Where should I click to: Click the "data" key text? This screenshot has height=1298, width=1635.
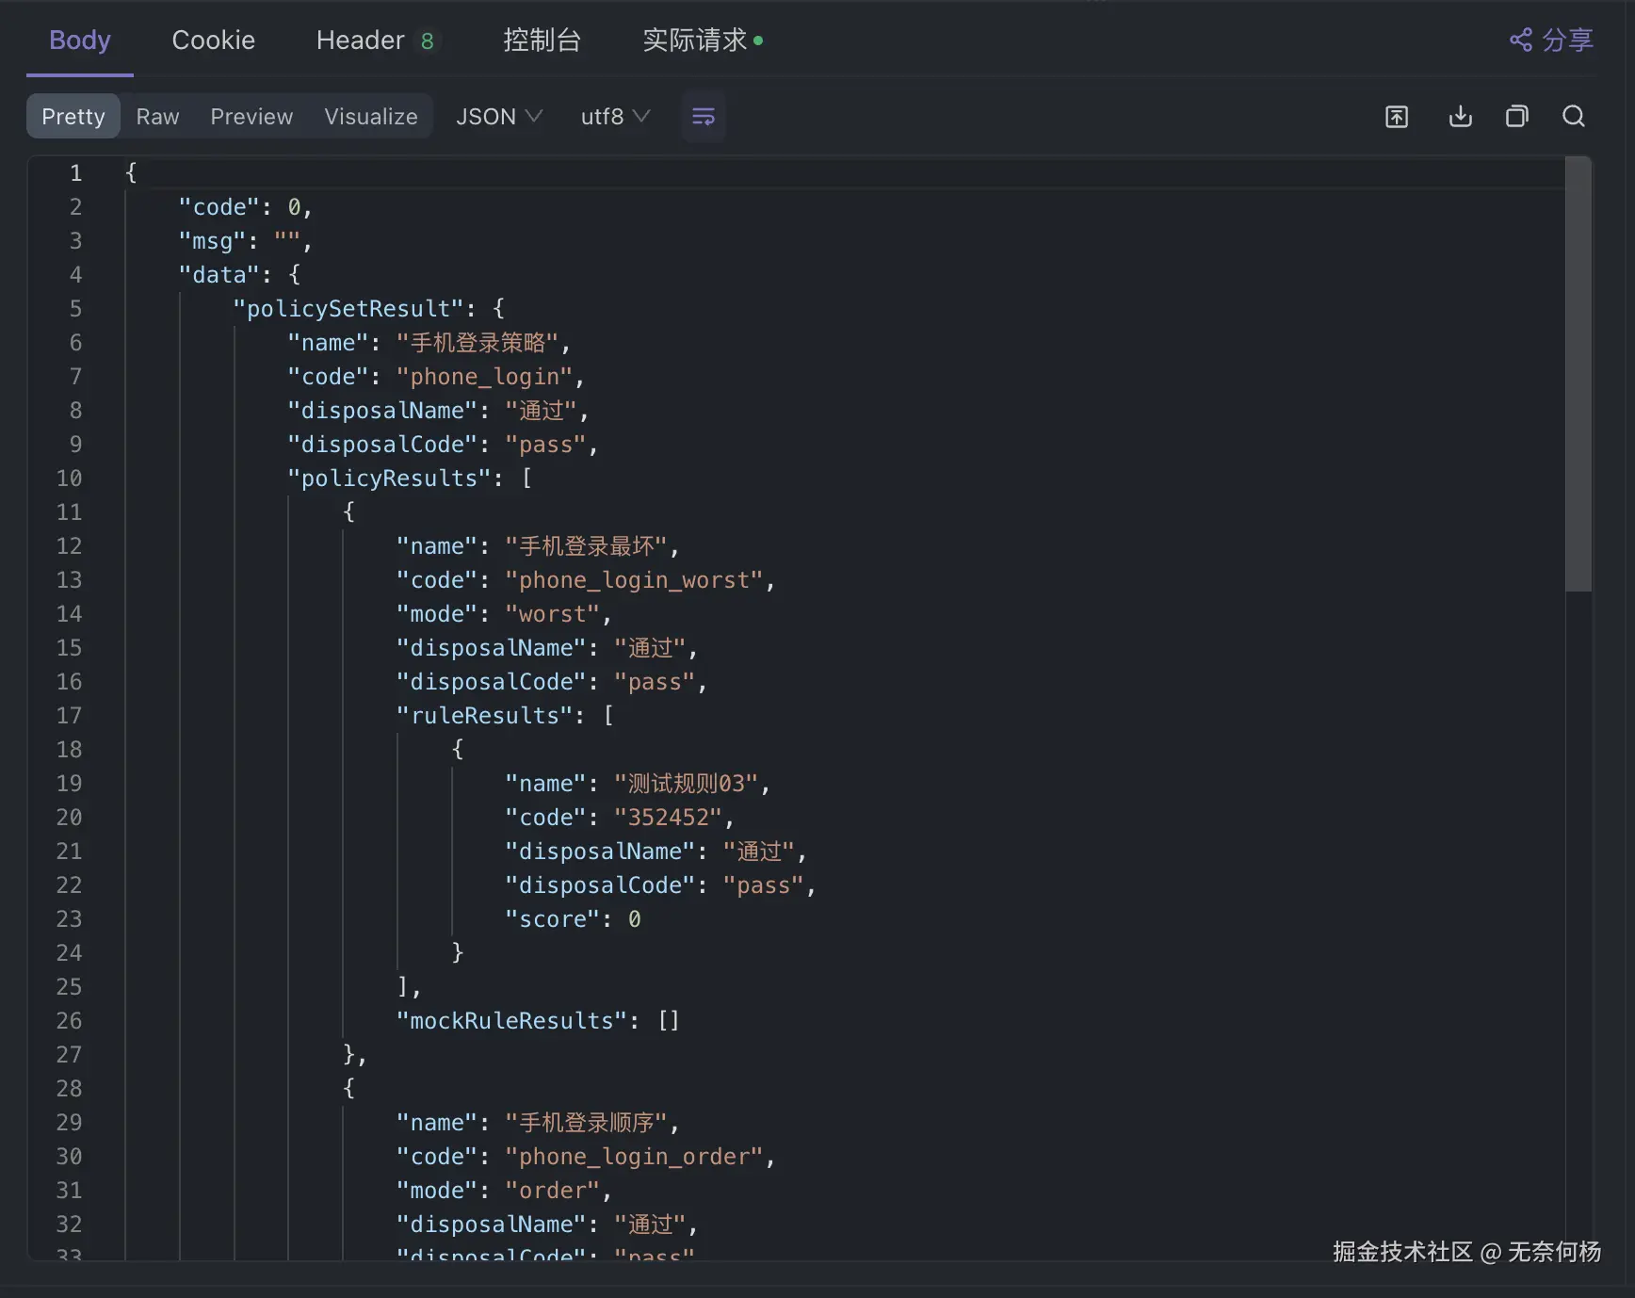[219, 274]
